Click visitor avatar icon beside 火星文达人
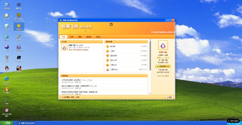Image resolution: width=242 pixels, height=125 pixels. point(108,70)
